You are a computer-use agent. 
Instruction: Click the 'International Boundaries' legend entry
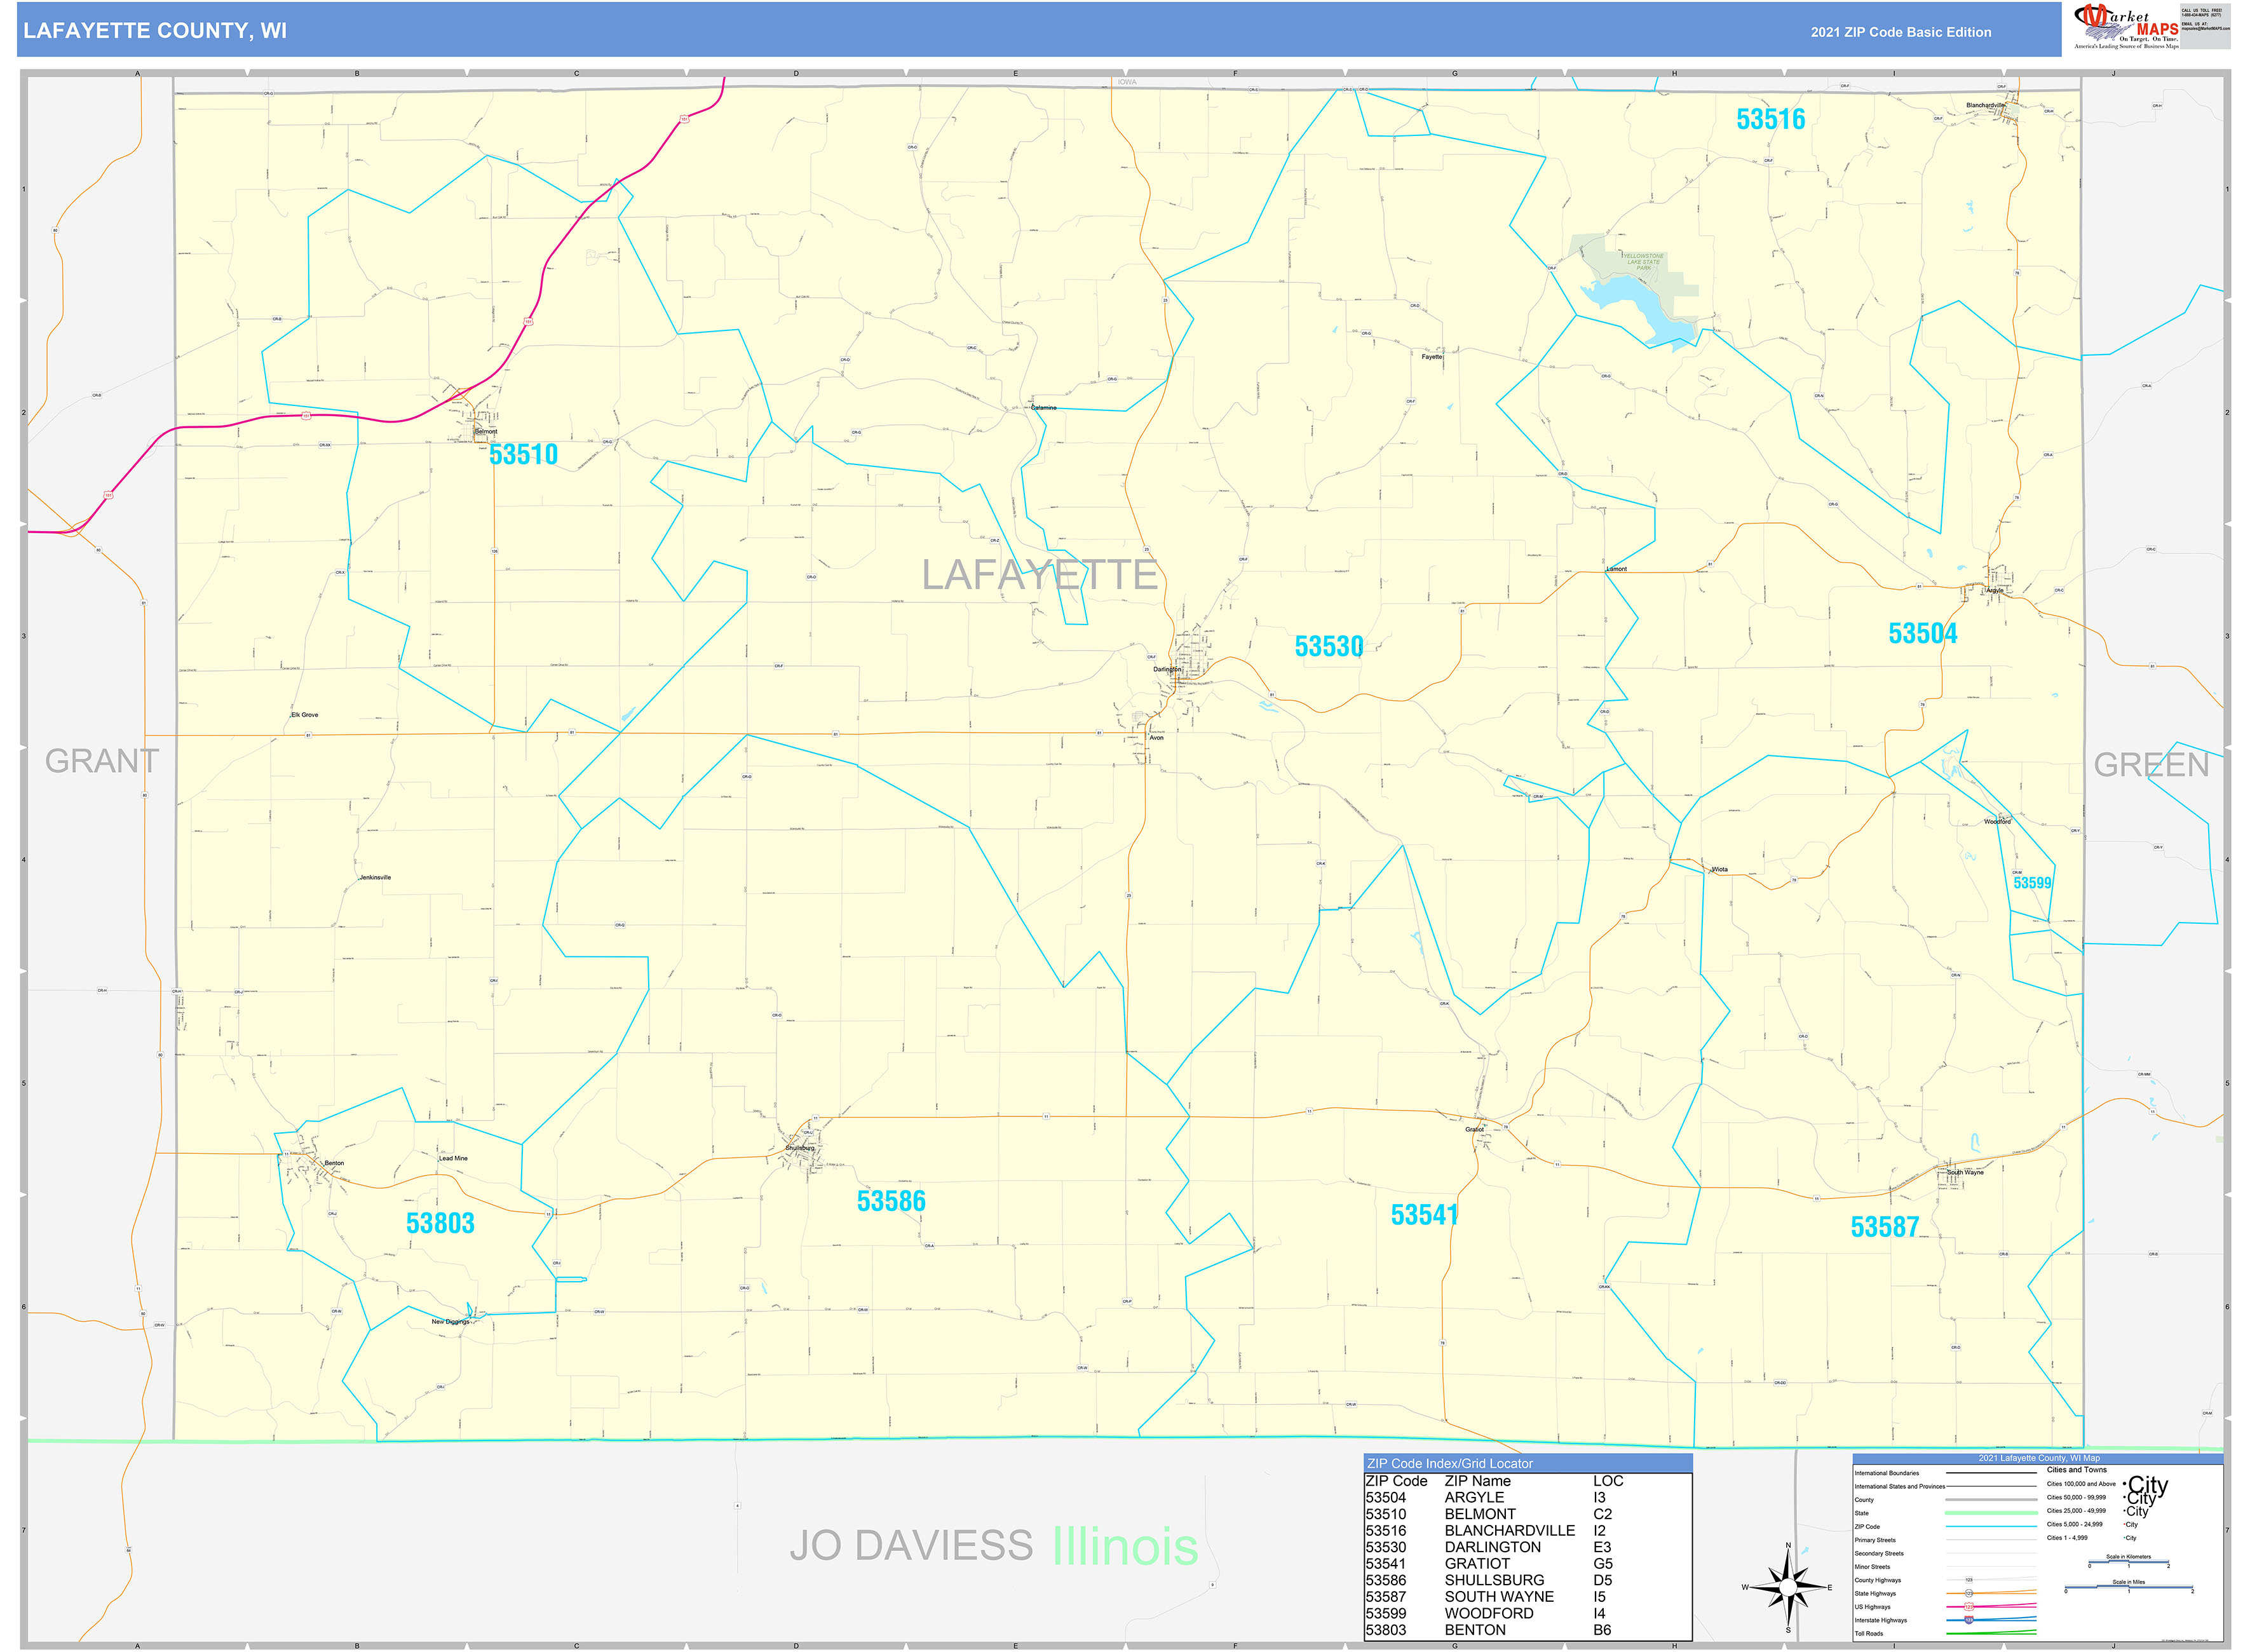click(1886, 1473)
